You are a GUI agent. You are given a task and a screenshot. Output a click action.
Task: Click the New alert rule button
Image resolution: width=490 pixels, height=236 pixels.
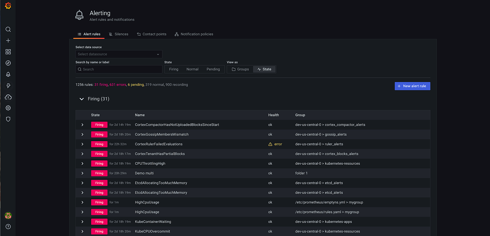[x=412, y=86]
